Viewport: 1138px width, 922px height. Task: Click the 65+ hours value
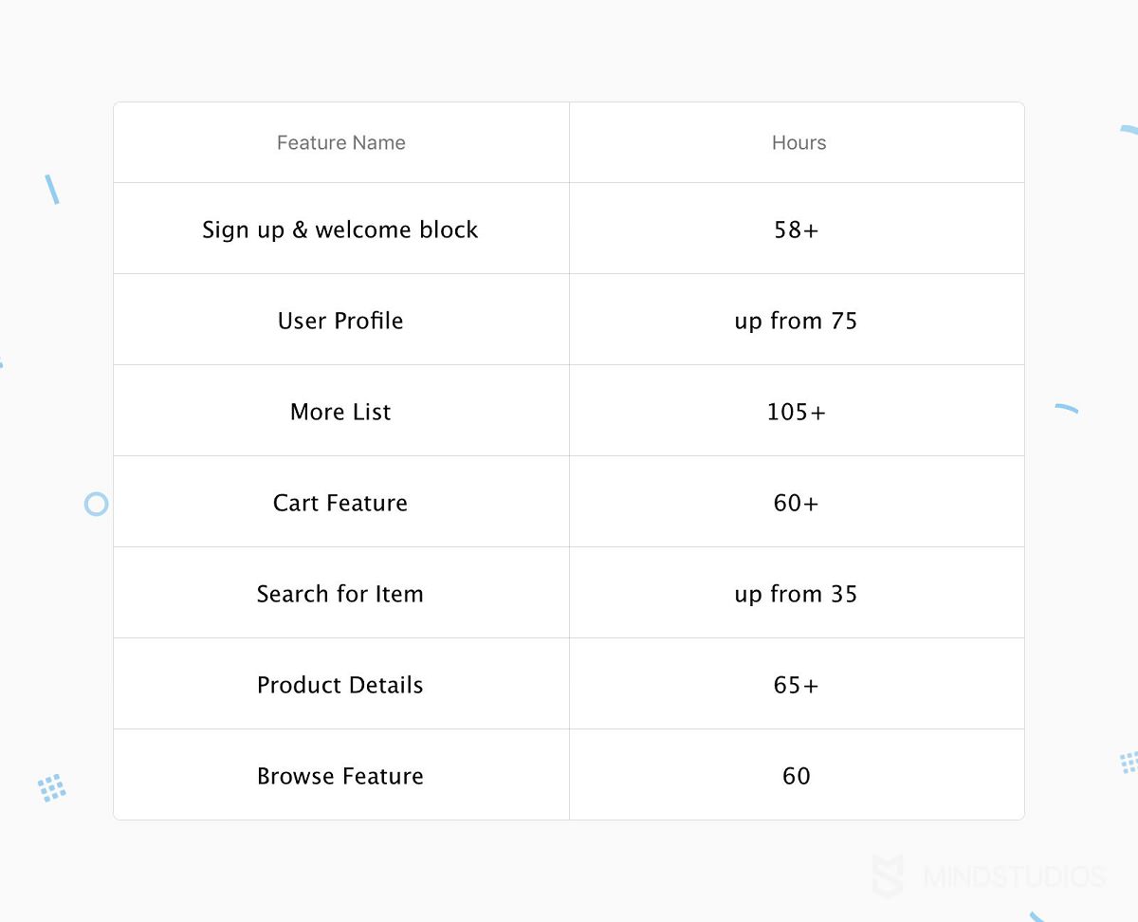[x=796, y=685]
